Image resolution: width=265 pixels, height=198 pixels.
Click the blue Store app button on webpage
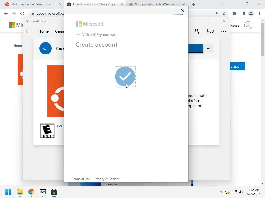tap(237, 66)
